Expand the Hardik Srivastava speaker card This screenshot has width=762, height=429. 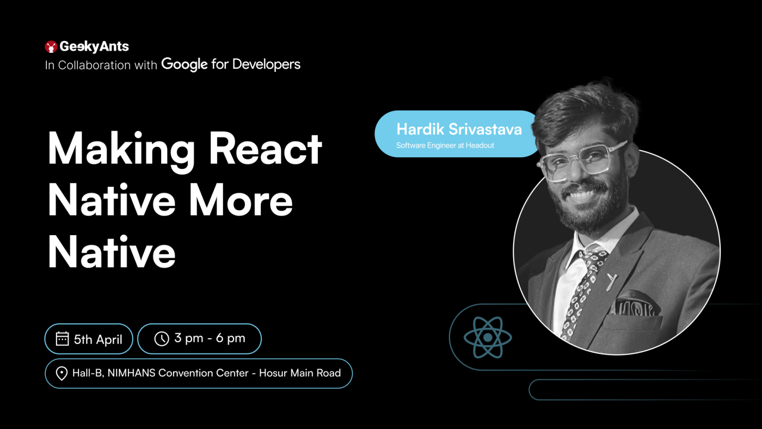pyautogui.click(x=457, y=134)
